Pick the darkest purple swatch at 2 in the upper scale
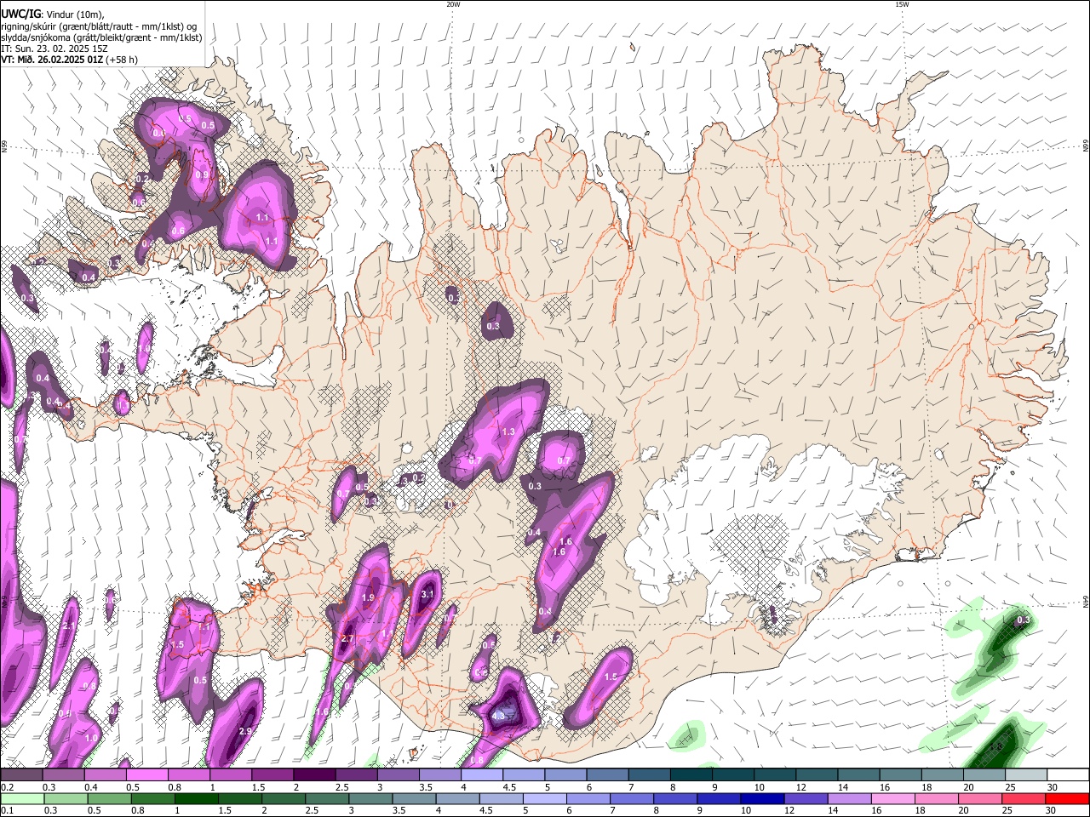This screenshot has width=1090, height=817. tap(314, 774)
